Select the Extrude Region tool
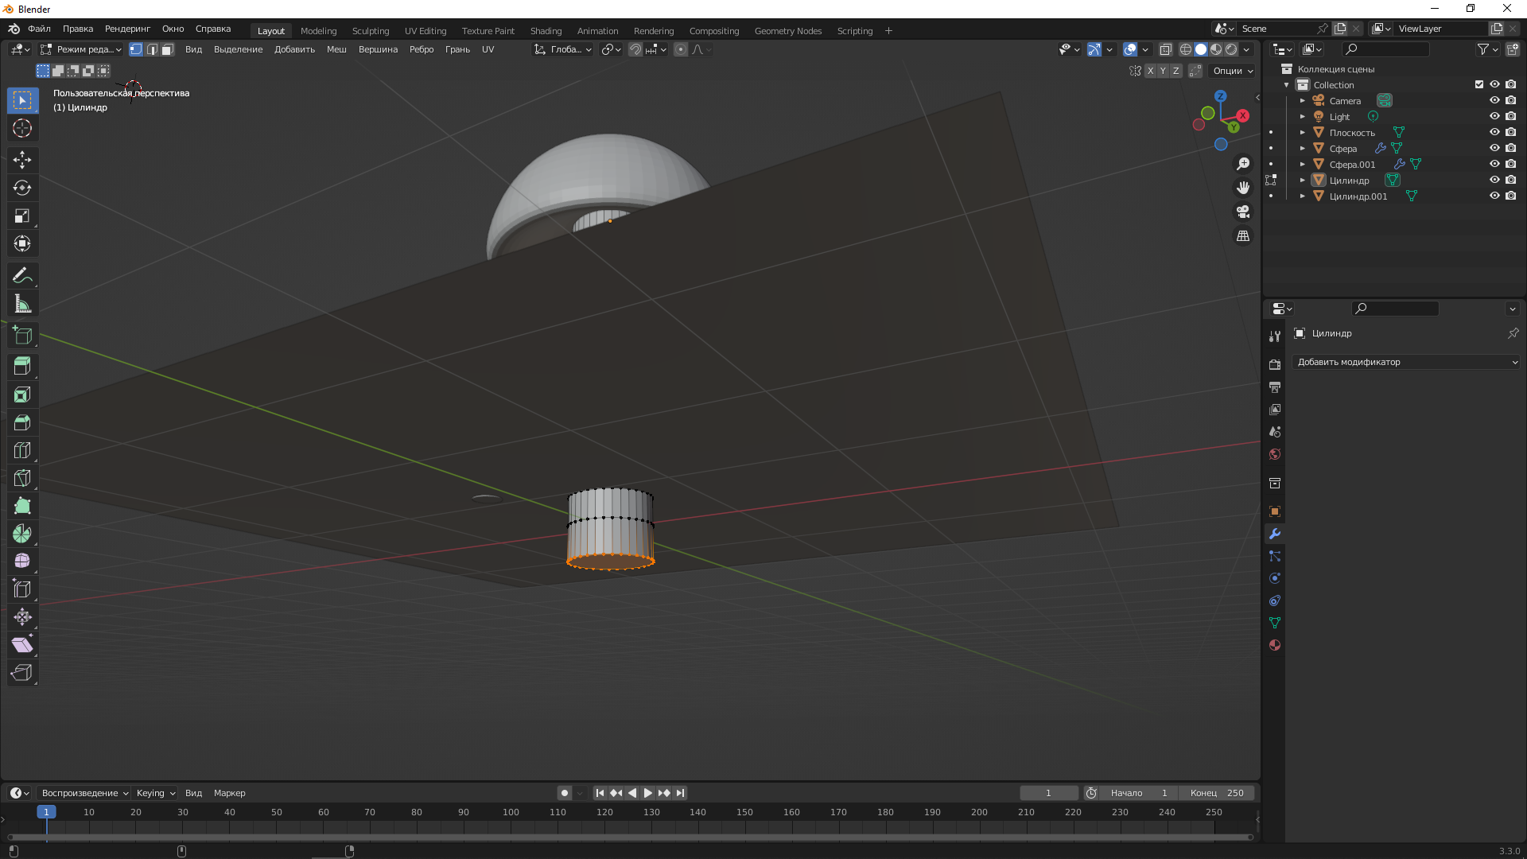The height and width of the screenshot is (859, 1527). (x=22, y=367)
